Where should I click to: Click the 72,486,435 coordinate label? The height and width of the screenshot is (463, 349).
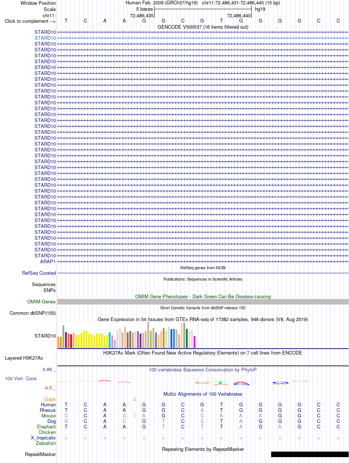click(142, 15)
